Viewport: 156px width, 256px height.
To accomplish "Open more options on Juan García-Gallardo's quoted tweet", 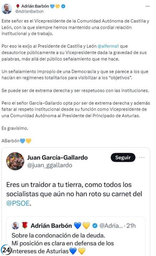I will click(x=142, y=157).
